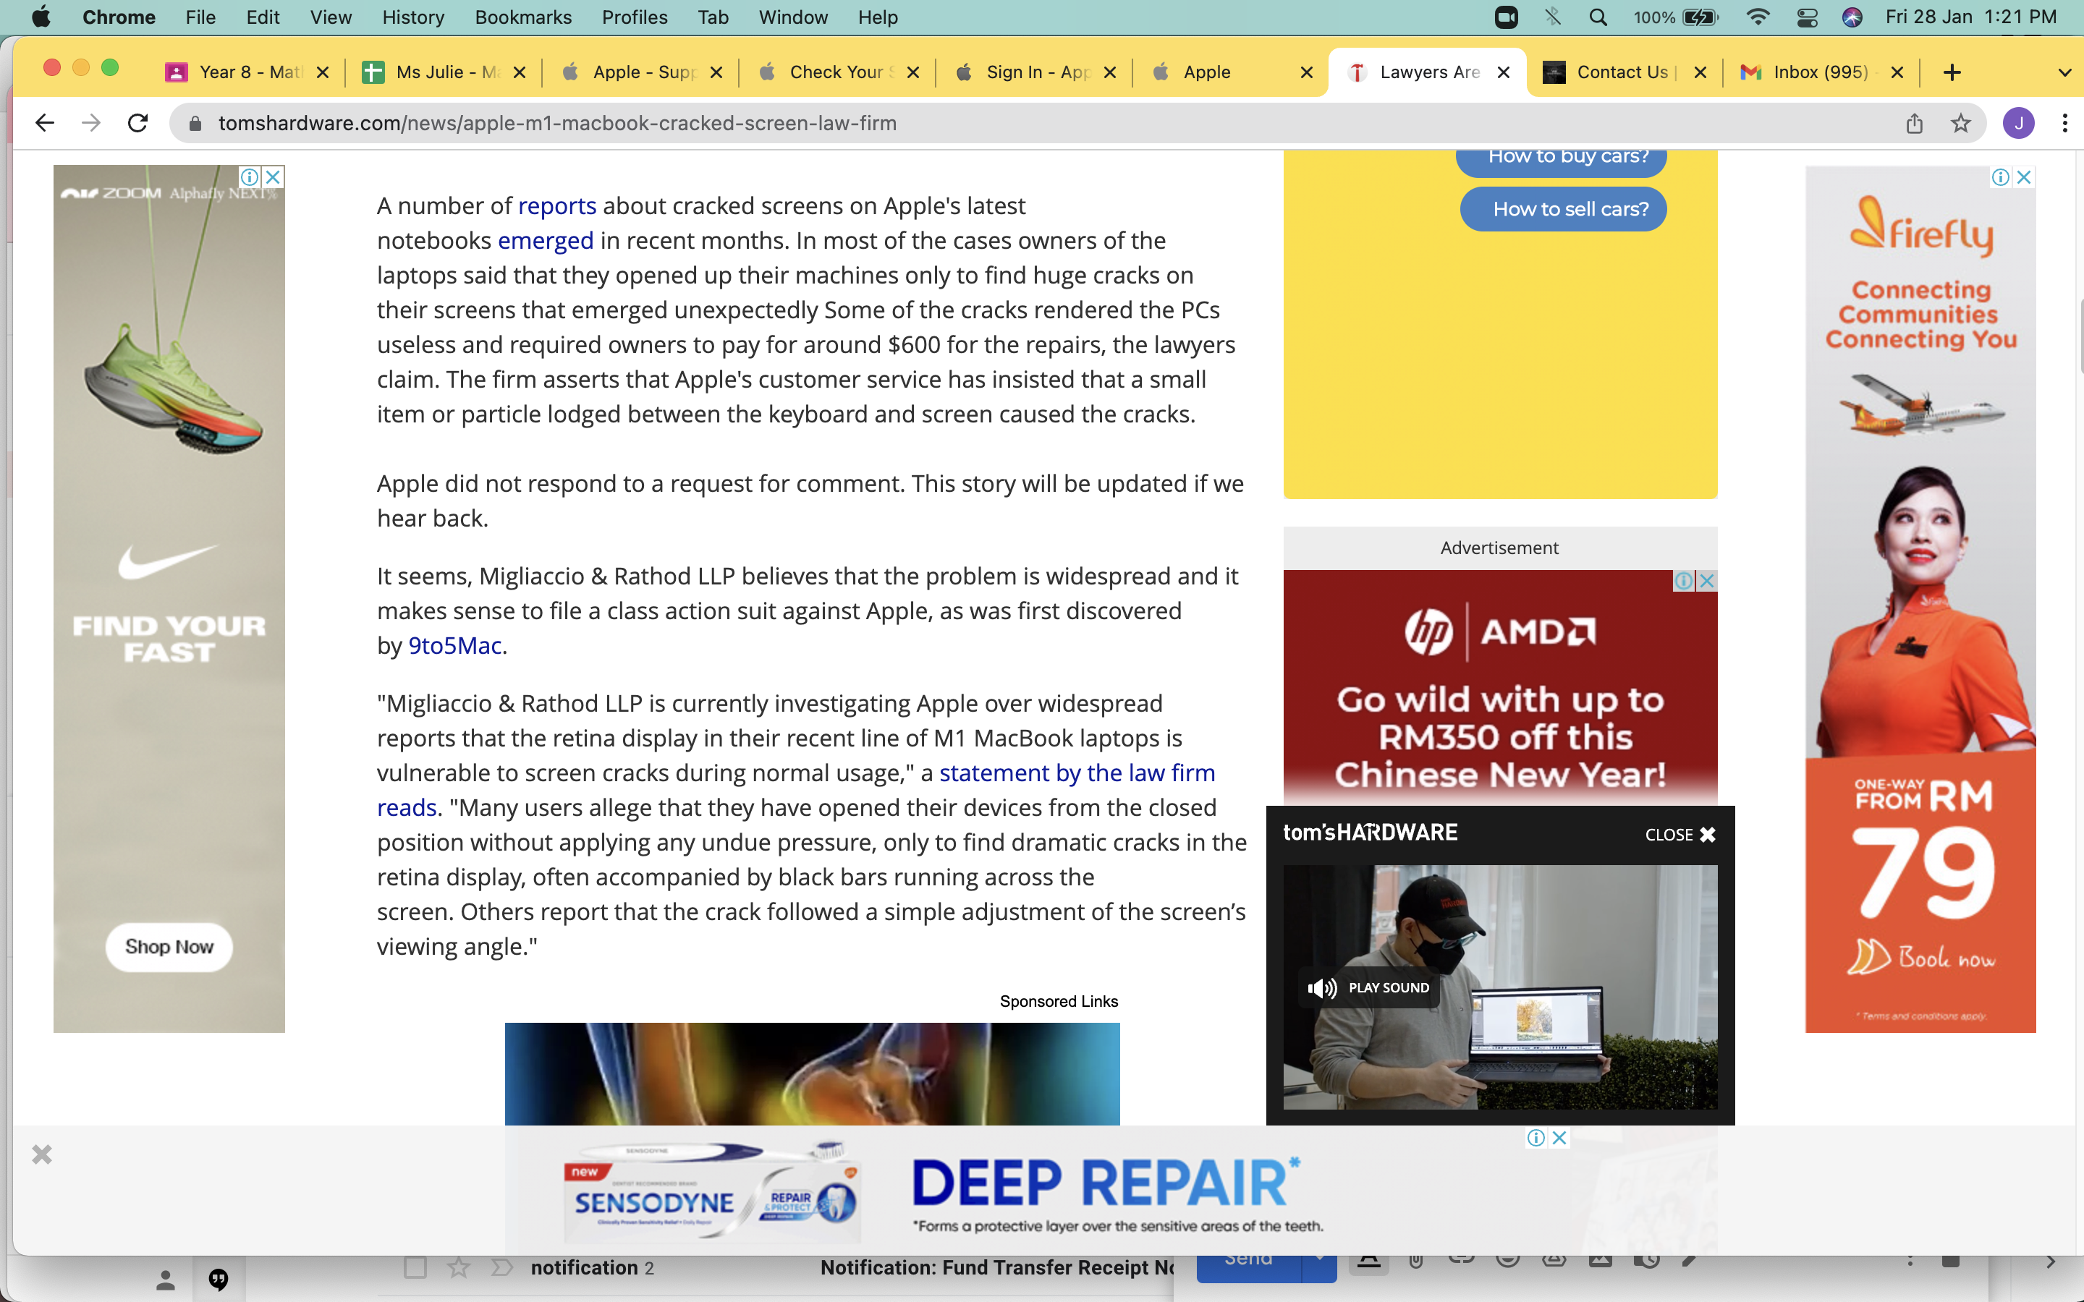Reload the page with the refresh icon
The width and height of the screenshot is (2084, 1302).
point(137,123)
